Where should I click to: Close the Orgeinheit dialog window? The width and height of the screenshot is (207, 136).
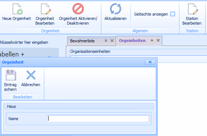click(x=150, y=62)
